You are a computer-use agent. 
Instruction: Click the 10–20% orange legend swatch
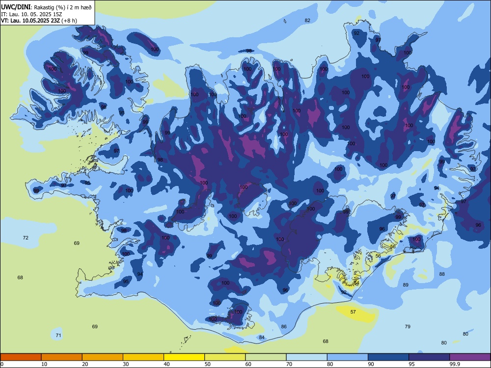pyautogui.click(x=62, y=357)
